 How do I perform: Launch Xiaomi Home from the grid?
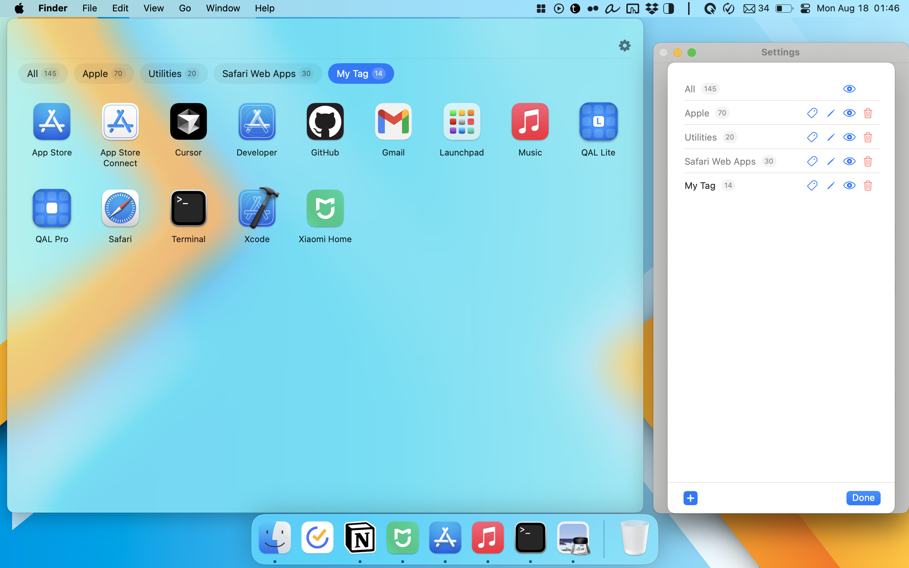coord(325,208)
